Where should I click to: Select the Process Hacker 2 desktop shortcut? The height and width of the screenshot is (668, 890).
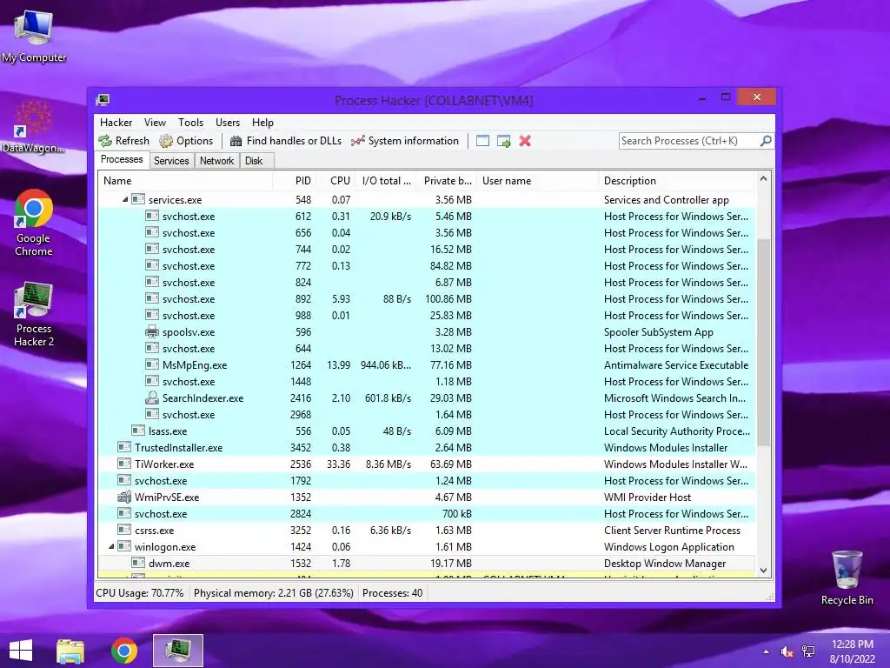click(x=34, y=313)
